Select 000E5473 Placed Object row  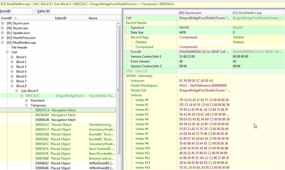tap(58, 144)
